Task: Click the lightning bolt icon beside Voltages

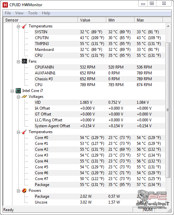Action: pyautogui.click(x=24, y=97)
